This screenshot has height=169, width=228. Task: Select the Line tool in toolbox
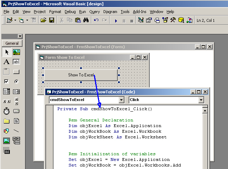[17, 131]
